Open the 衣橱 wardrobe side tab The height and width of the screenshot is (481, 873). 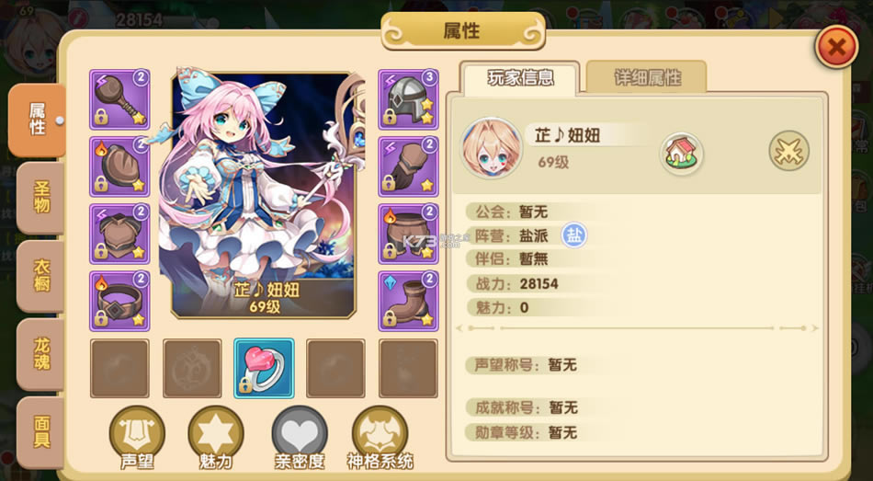click(x=40, y=276)
